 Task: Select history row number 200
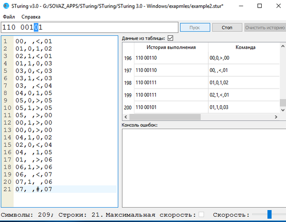pyautogui.click(x=128, y=107)
